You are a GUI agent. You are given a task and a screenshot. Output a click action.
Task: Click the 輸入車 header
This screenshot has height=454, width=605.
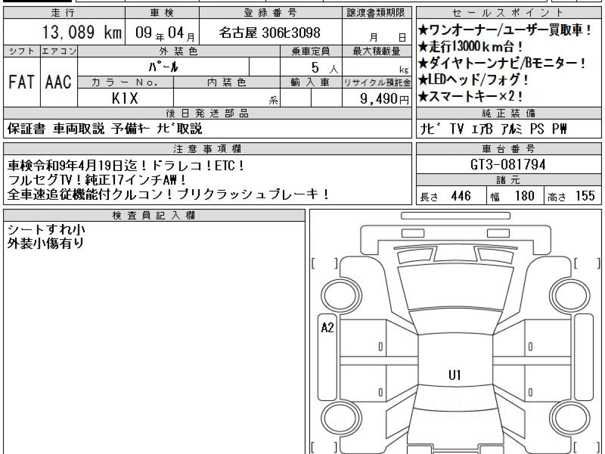click(x=311, y=82)
